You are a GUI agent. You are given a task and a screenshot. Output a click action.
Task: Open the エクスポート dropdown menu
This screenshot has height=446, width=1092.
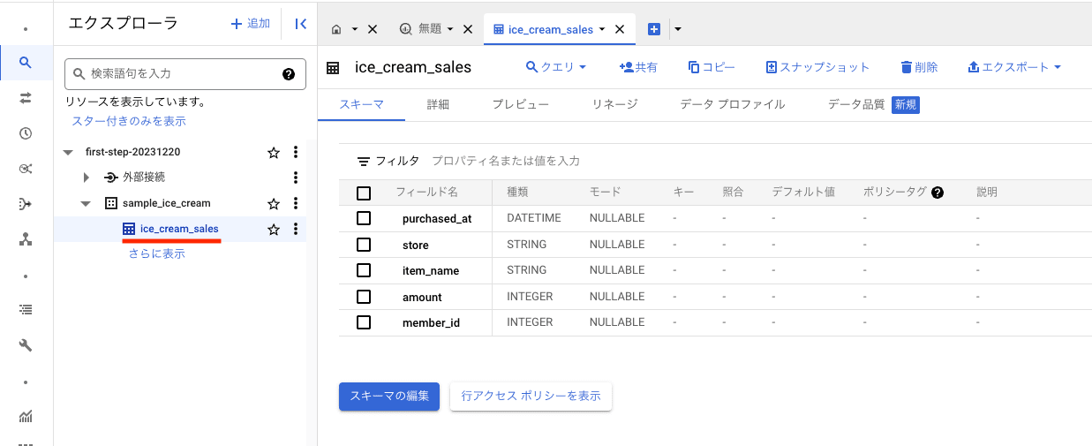[x=1014, y=67]
